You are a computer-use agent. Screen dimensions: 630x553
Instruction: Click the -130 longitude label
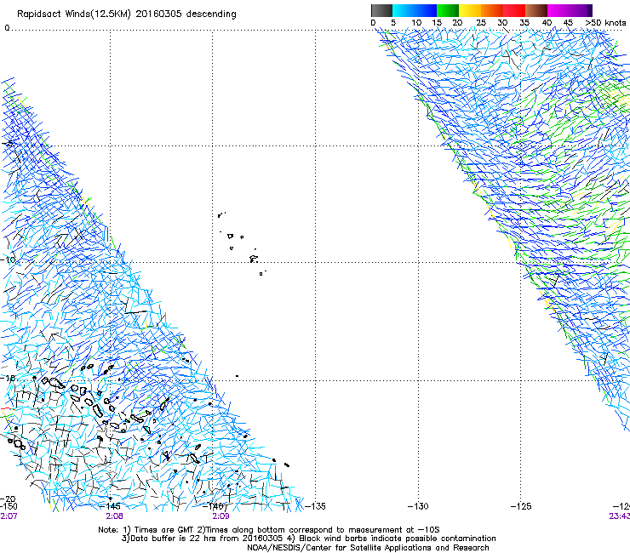tap(418, 506)
